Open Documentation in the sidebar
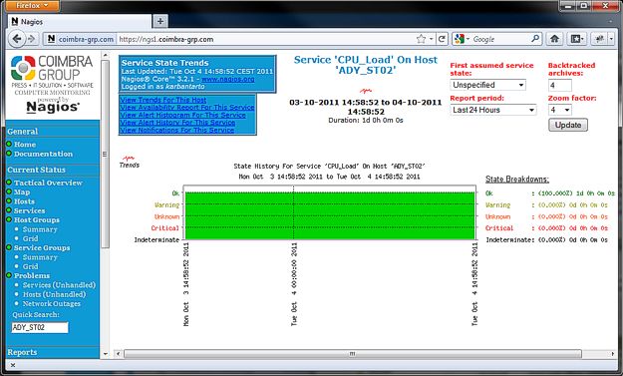Image resolution: width=623 pixels, height=376 pixels. pos(43,154)
